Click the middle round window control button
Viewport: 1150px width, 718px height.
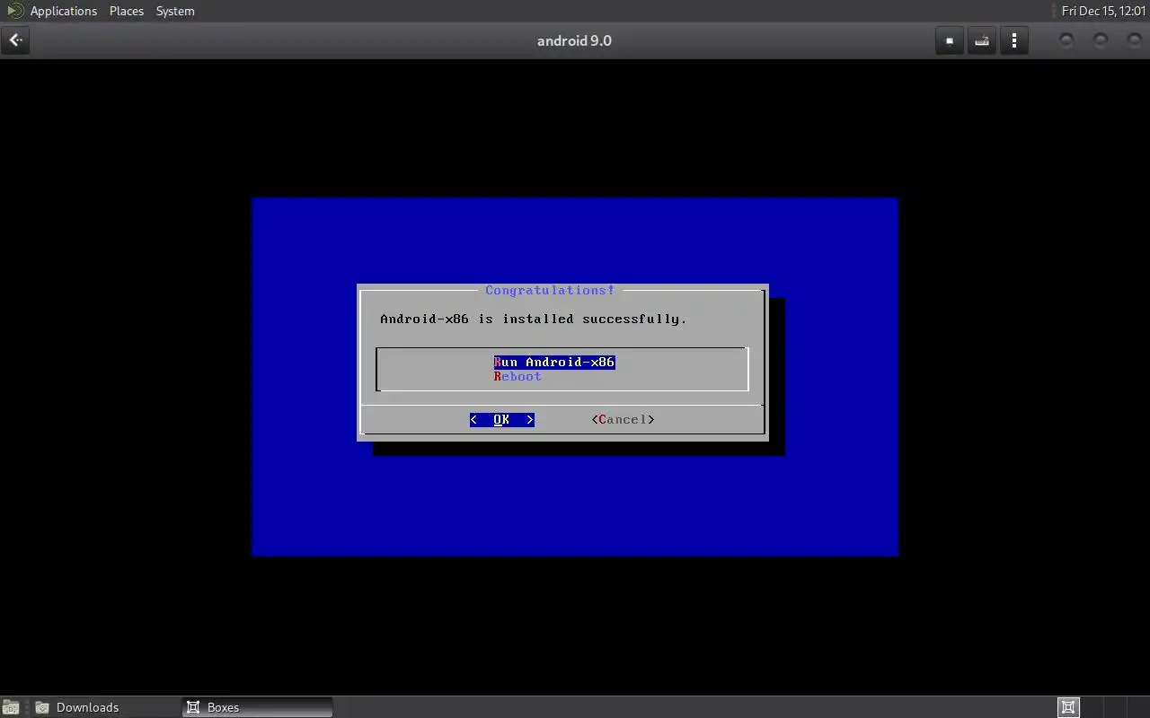pyautogui.click(x=1101, y=40)
